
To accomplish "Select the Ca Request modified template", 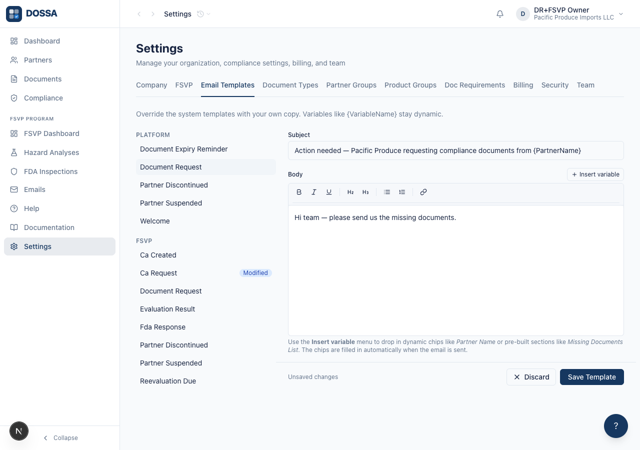I will (x=206, y=273).
